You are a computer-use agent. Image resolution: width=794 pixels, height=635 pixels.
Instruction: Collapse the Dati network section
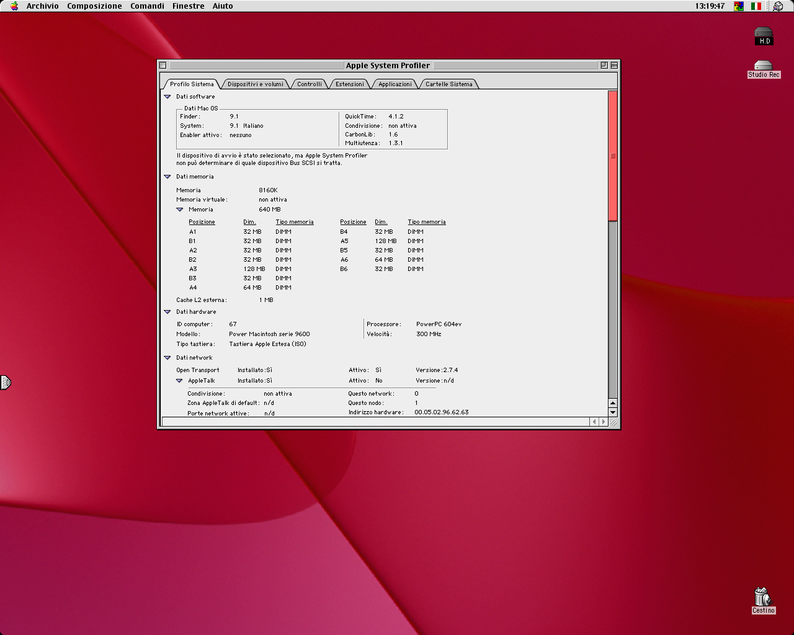(167, 358)
